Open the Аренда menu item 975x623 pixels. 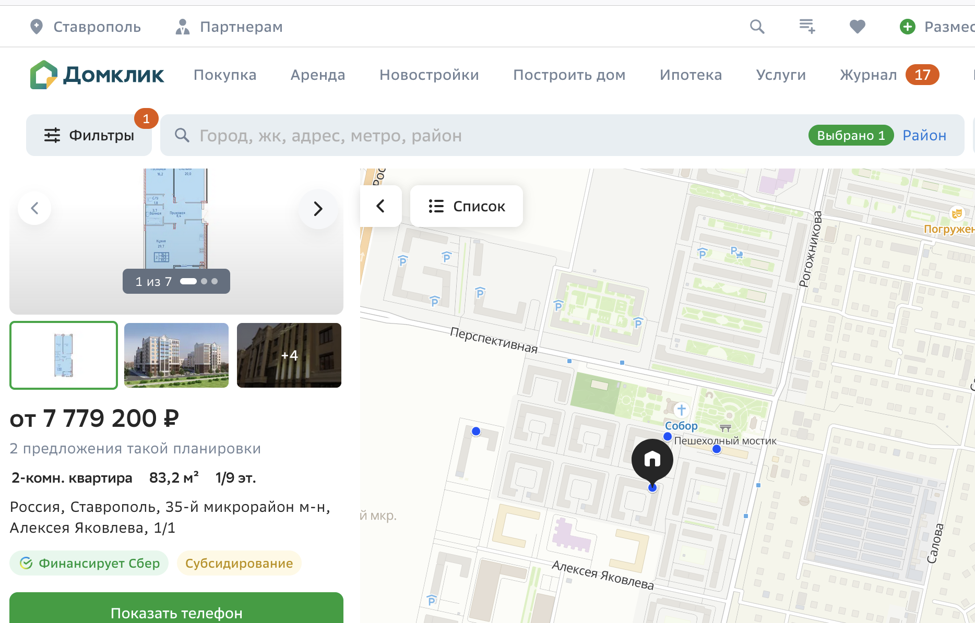tap(318, 75)
